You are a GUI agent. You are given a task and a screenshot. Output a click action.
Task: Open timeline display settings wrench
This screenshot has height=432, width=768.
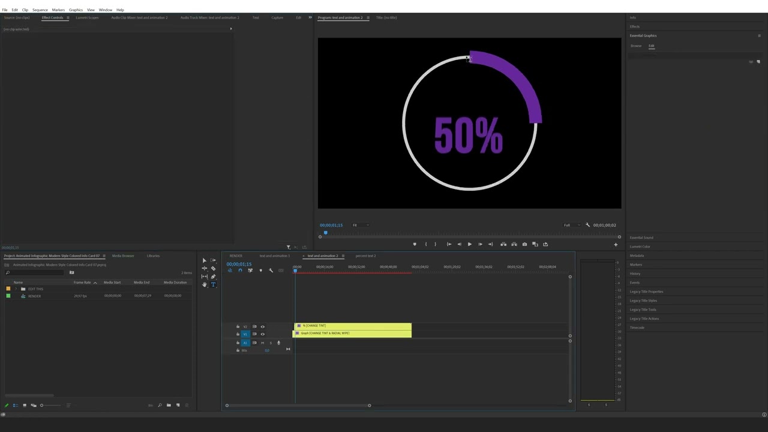point(271,271)
